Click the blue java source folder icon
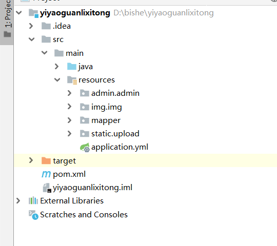Image resolution: width=277 pixels, height=246 pixels. point(72,67)
